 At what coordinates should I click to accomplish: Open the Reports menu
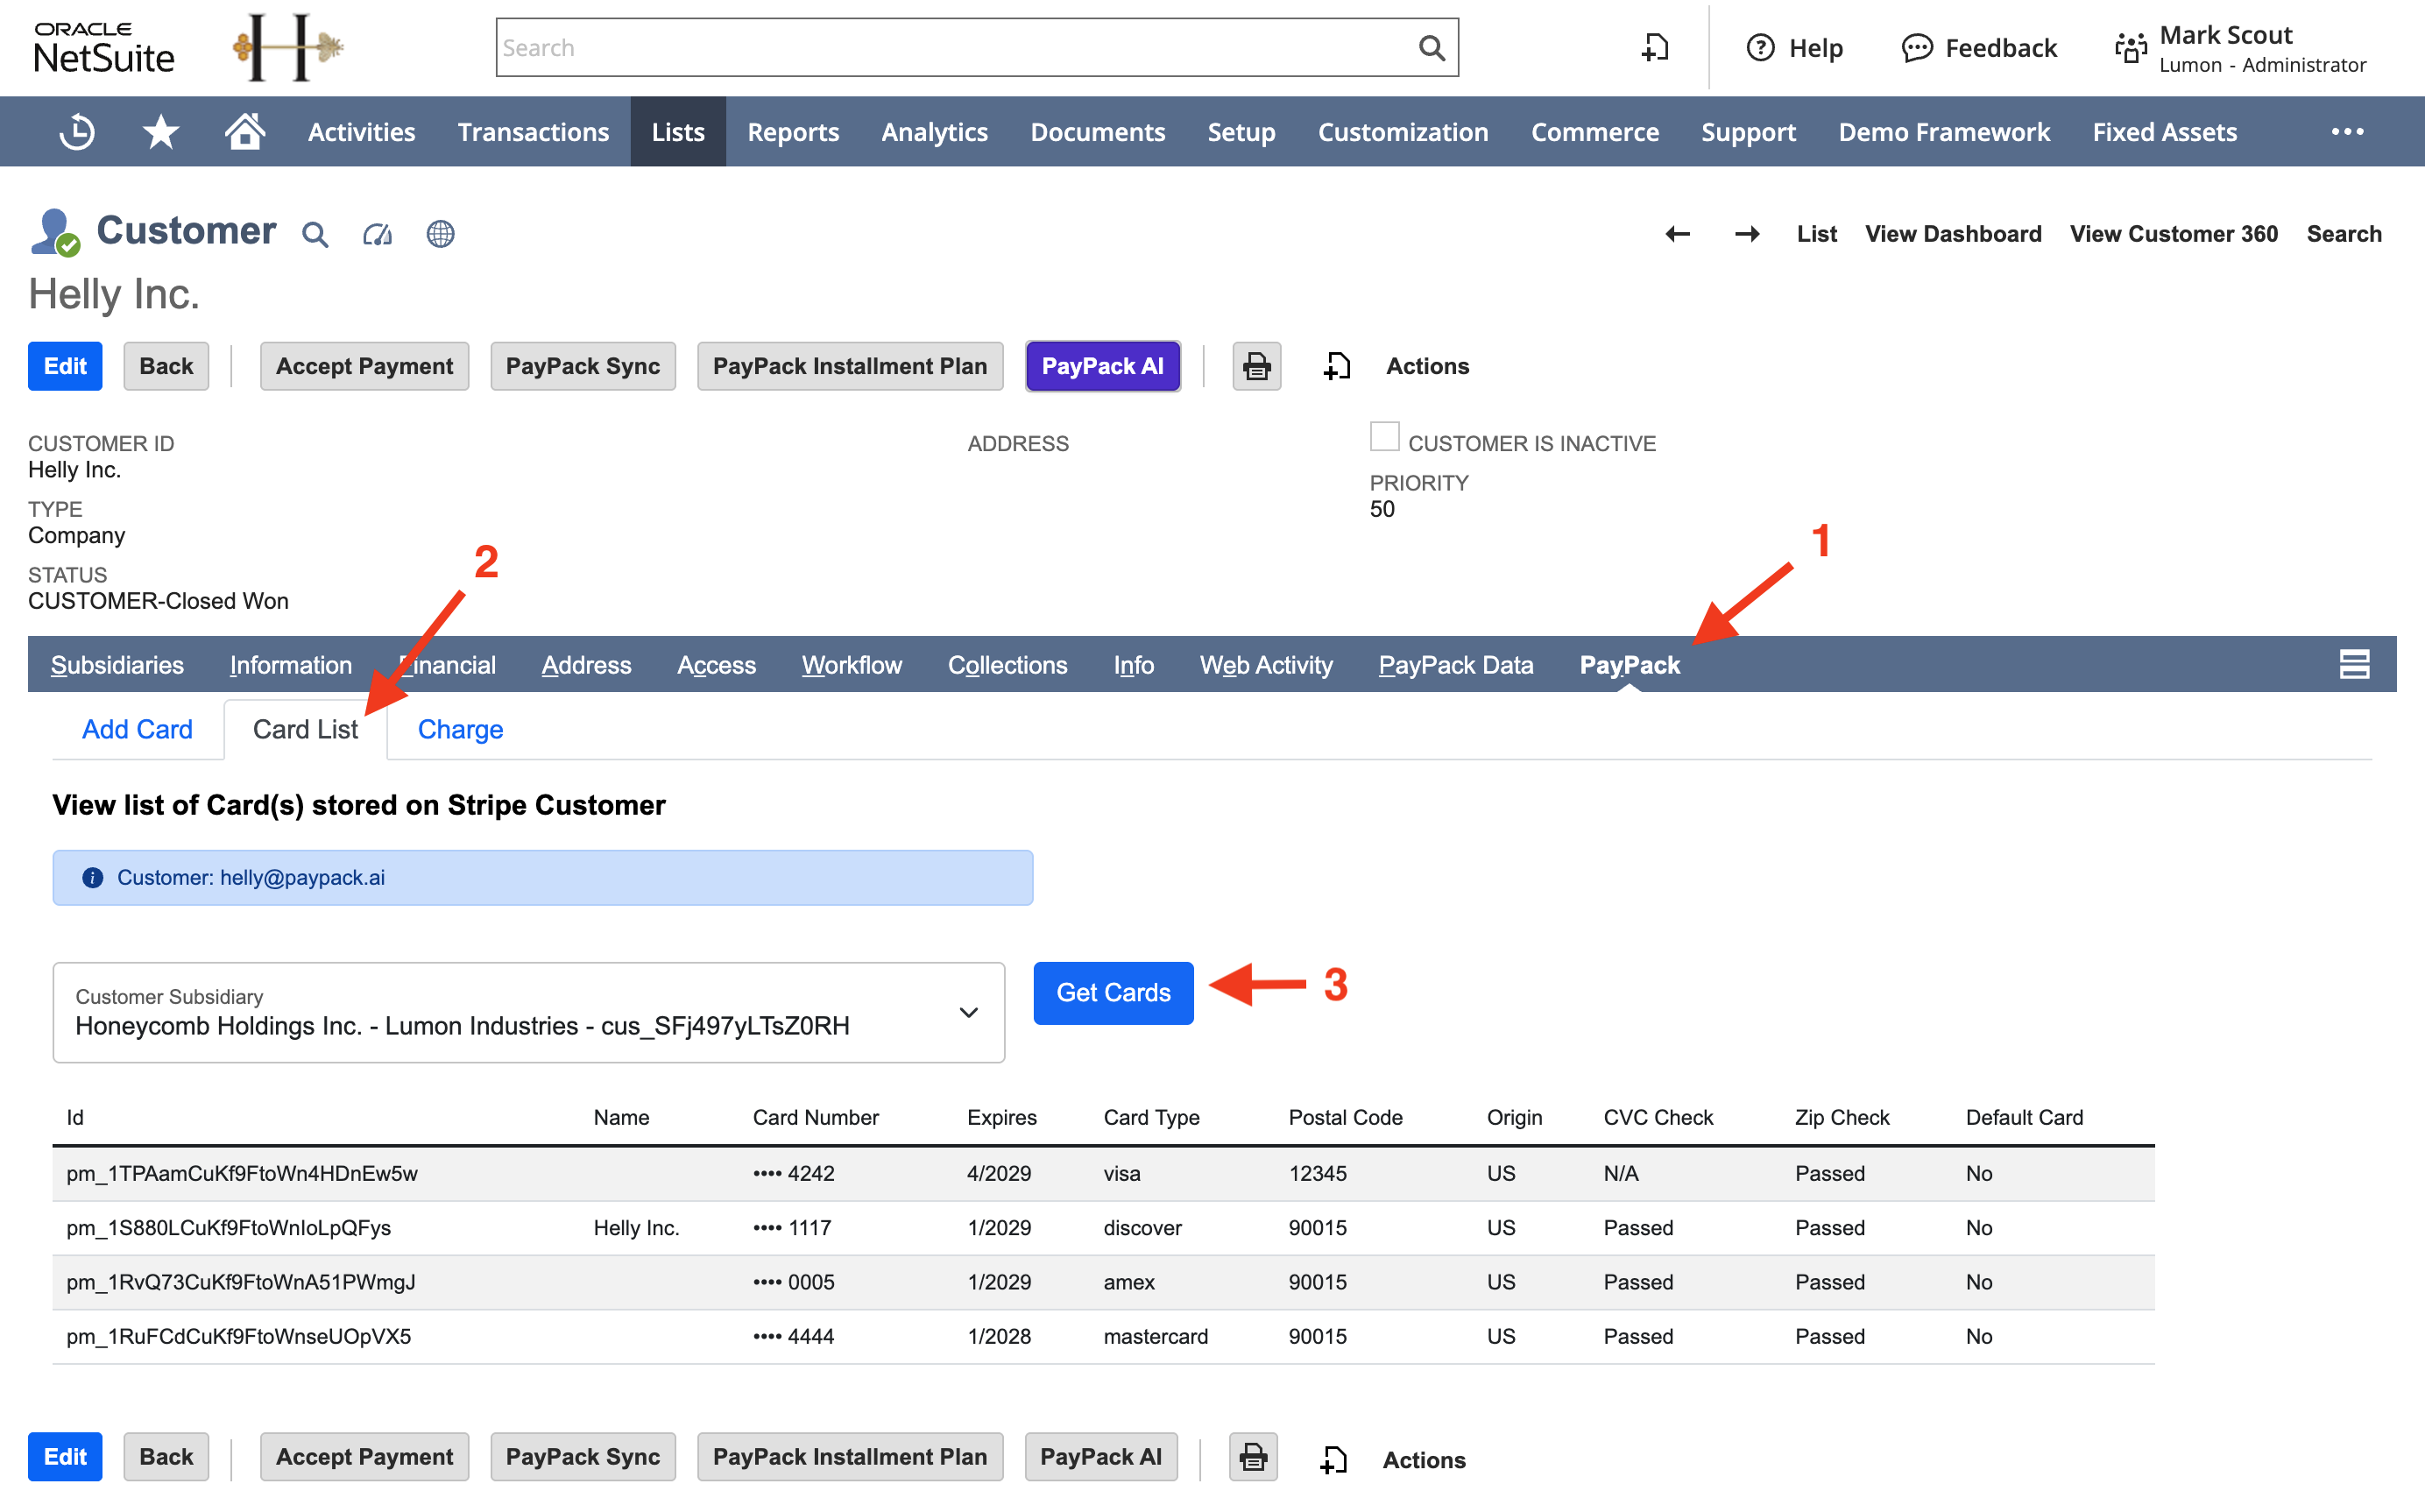793,132
